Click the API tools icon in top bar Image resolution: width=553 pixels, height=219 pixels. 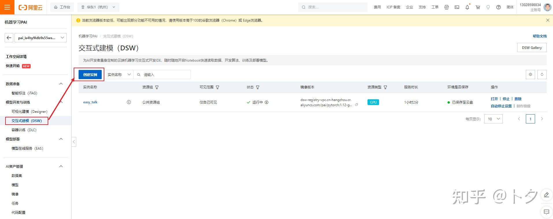pos(446,7)
